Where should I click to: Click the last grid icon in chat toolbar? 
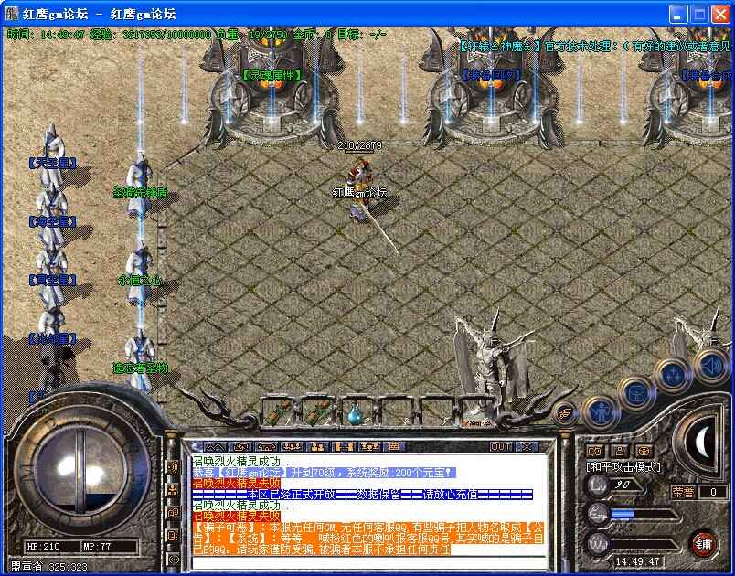394,447
